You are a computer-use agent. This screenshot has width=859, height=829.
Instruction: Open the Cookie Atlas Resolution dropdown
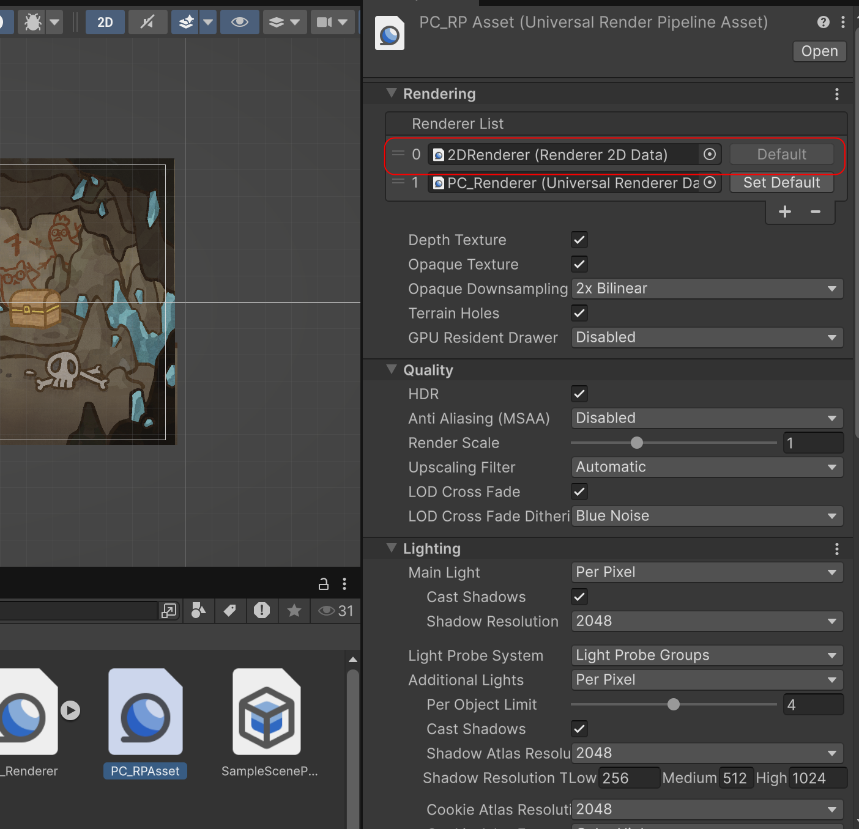[x=707, y=809]
